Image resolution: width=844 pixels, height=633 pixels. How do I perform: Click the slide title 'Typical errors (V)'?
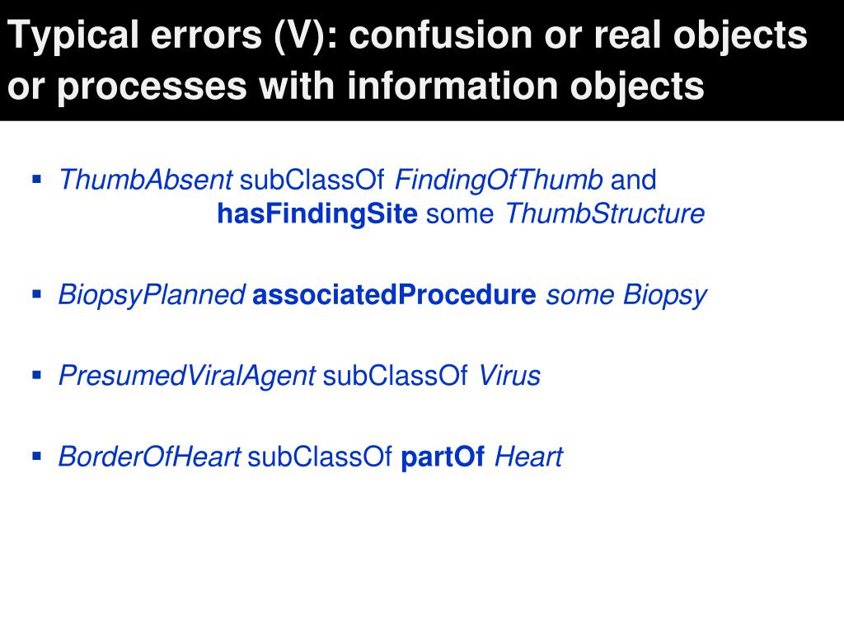click(x=171, y=35)
